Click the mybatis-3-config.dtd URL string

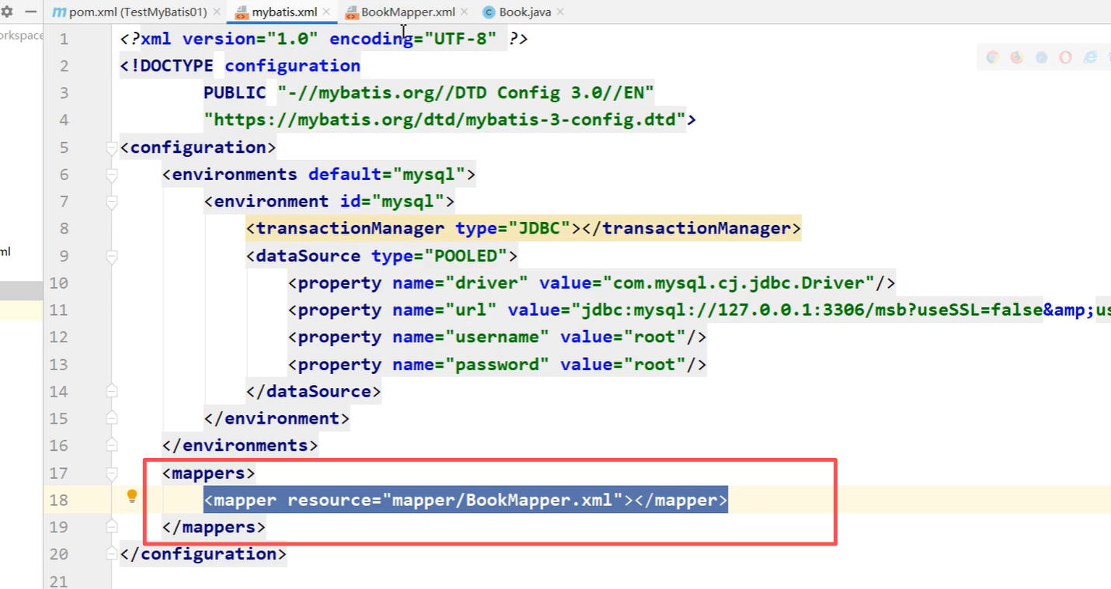tap(445, 120)
